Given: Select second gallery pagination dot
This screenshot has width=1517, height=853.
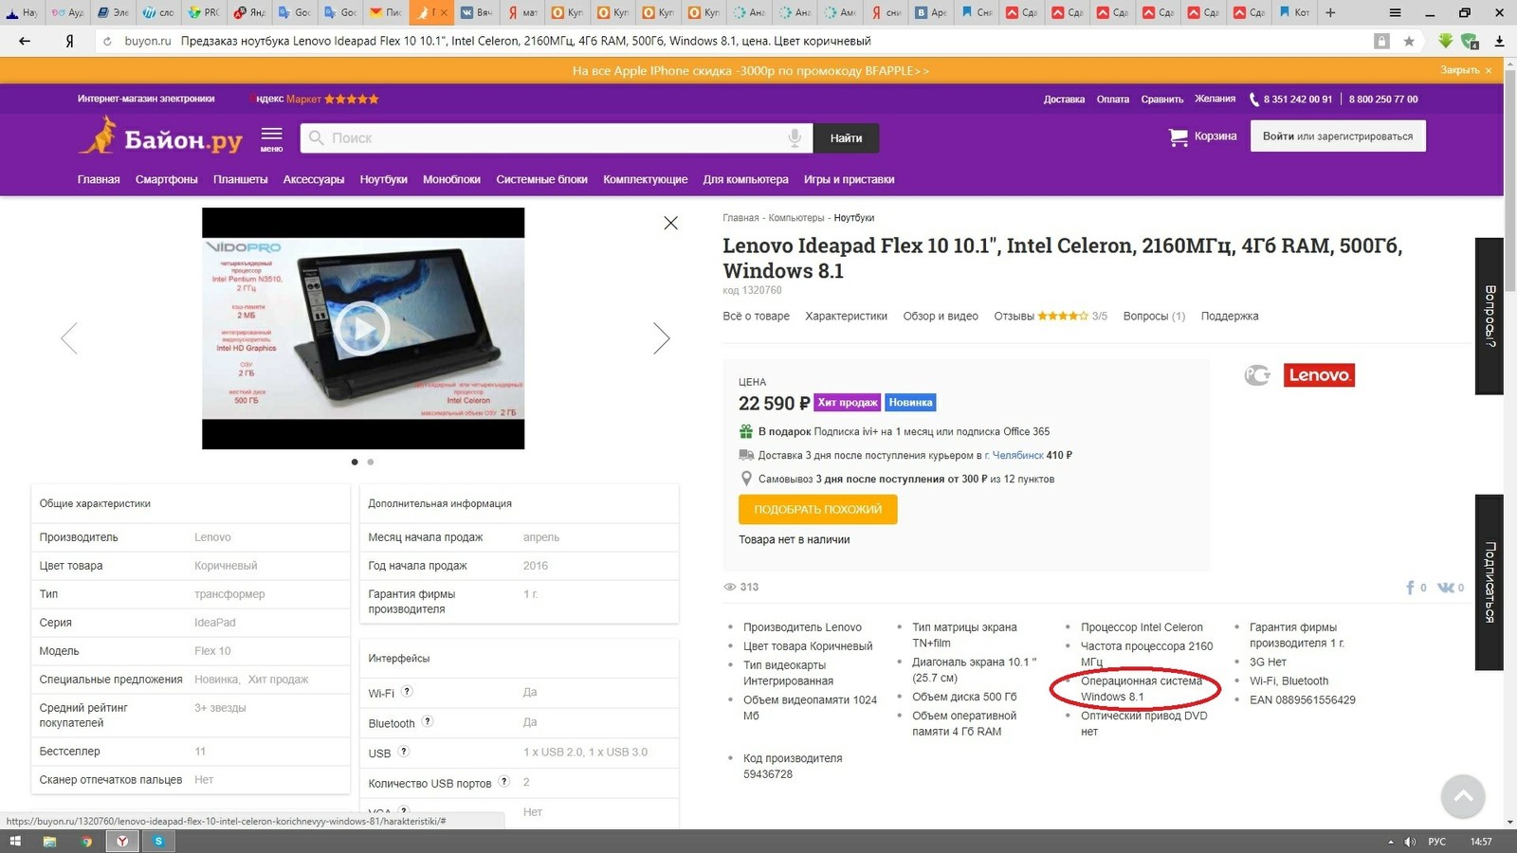Looking at the screenshot, I should (371, 463).
